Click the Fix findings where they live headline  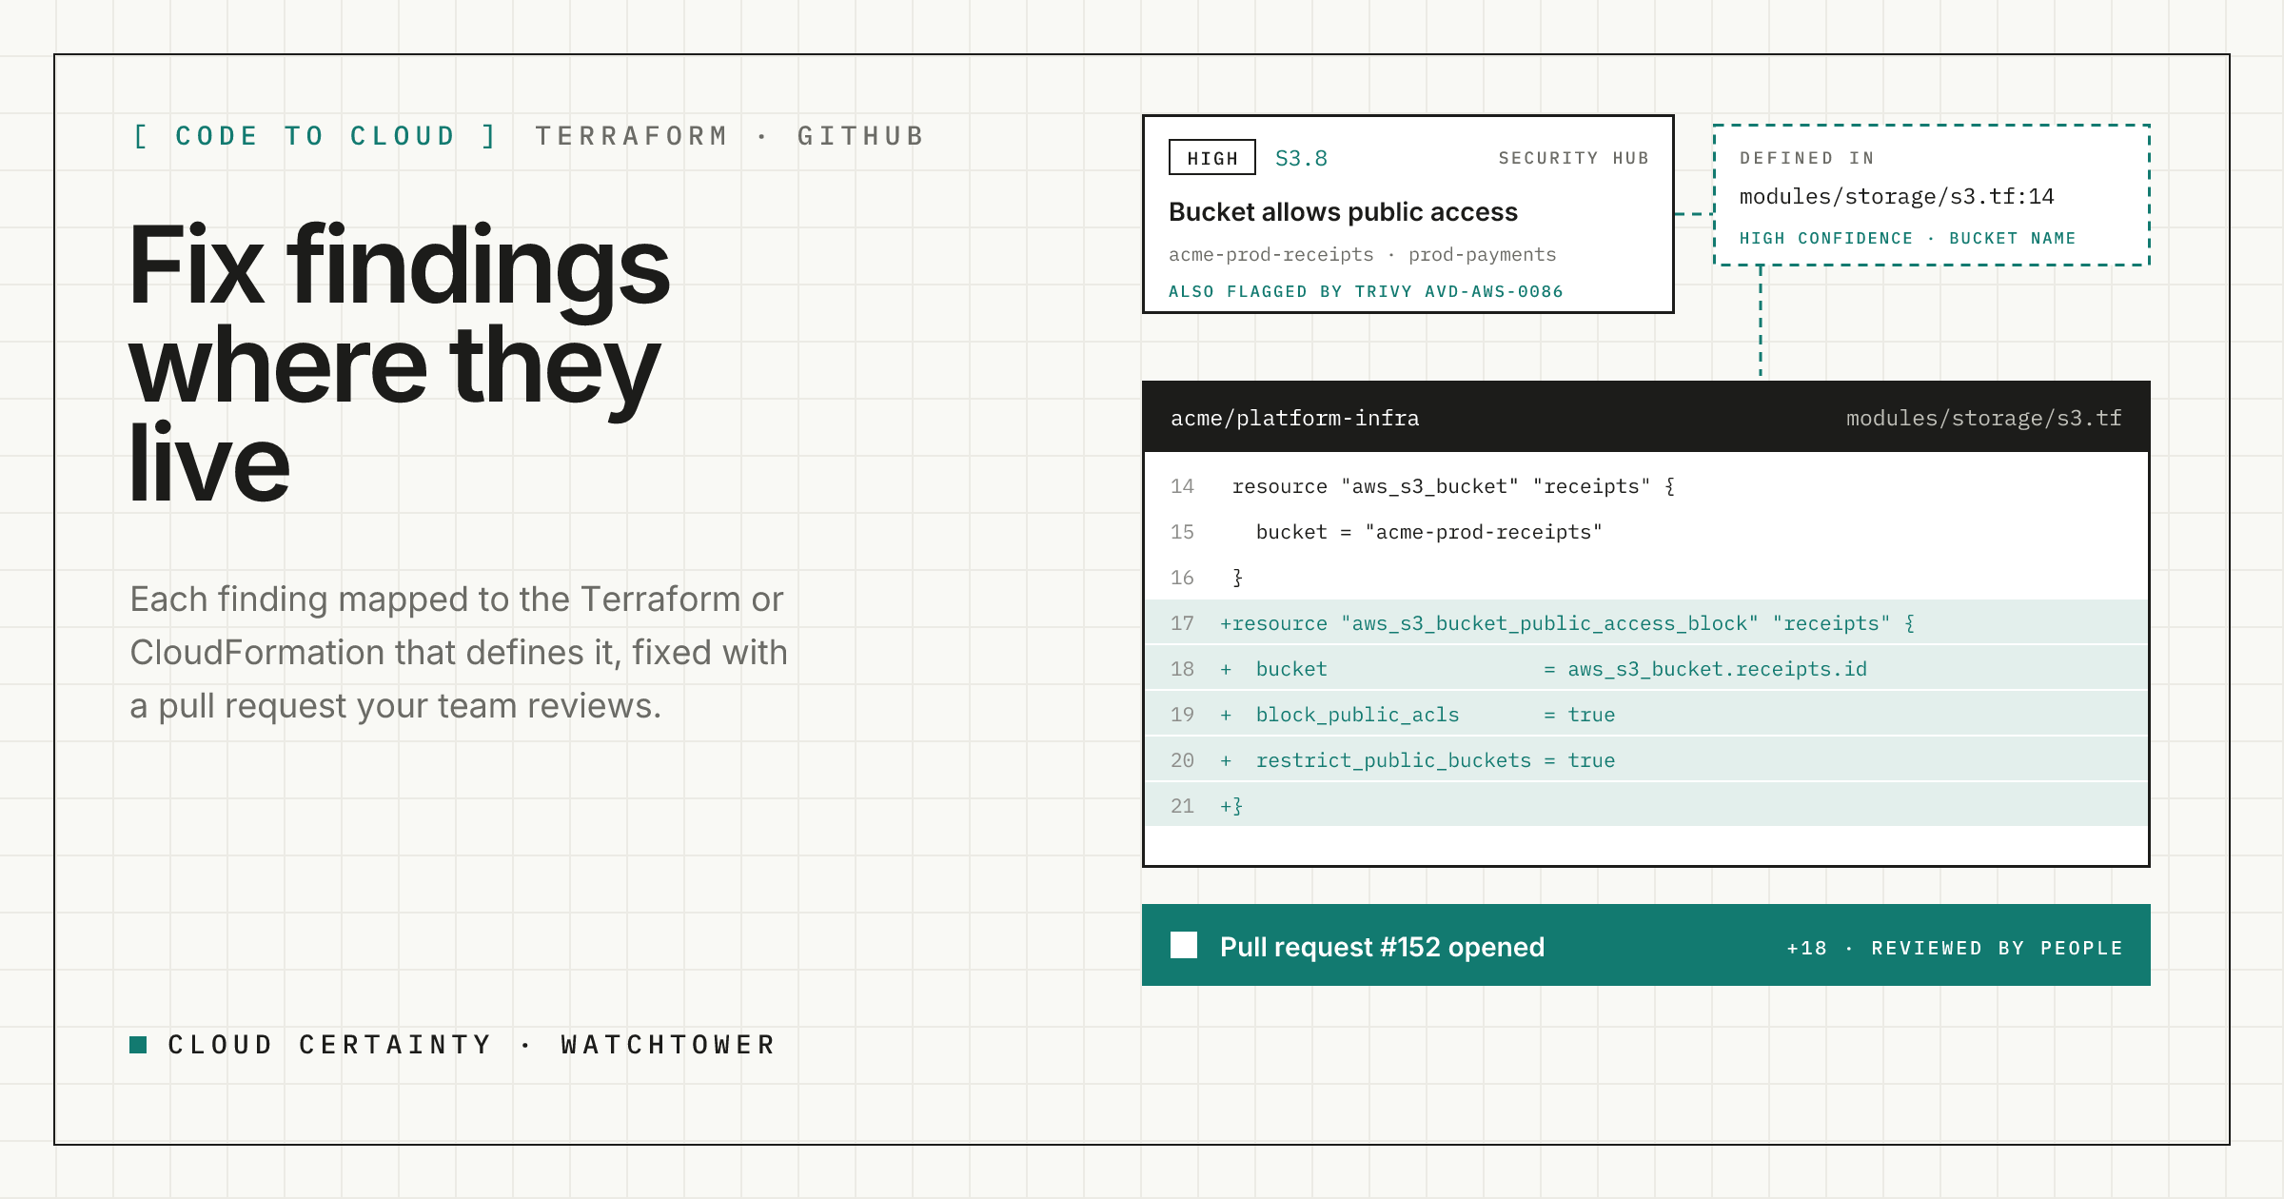click(x=400, y=363)
